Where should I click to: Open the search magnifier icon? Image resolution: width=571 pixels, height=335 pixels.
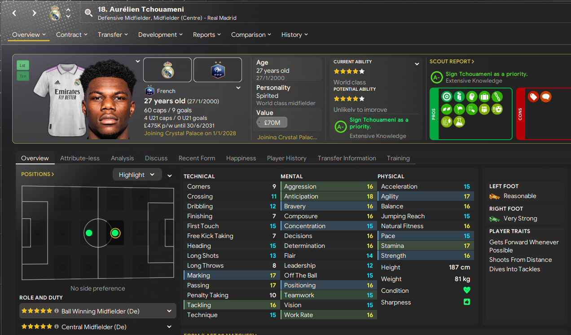[x=88, y=13]
